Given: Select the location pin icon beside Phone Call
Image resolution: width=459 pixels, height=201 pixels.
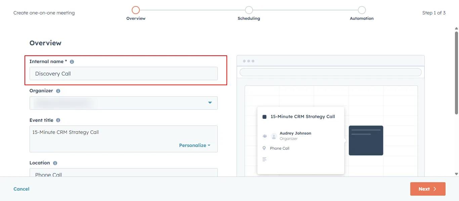Looking at the screenshot, I should pyautogui.click(x=264, y=148).
